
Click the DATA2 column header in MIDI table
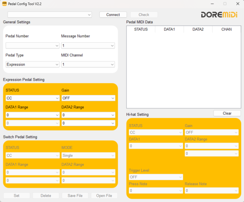[198, 29]
